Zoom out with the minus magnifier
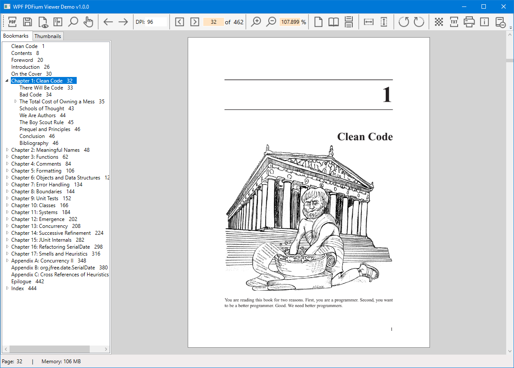The image size is (514, 368). (271, 22)
